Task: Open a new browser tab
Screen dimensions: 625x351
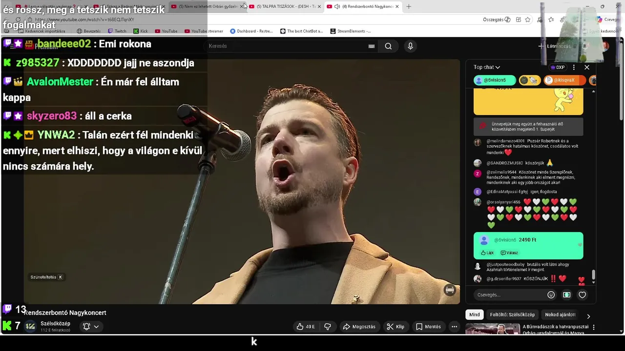Action: coord(409,6)
